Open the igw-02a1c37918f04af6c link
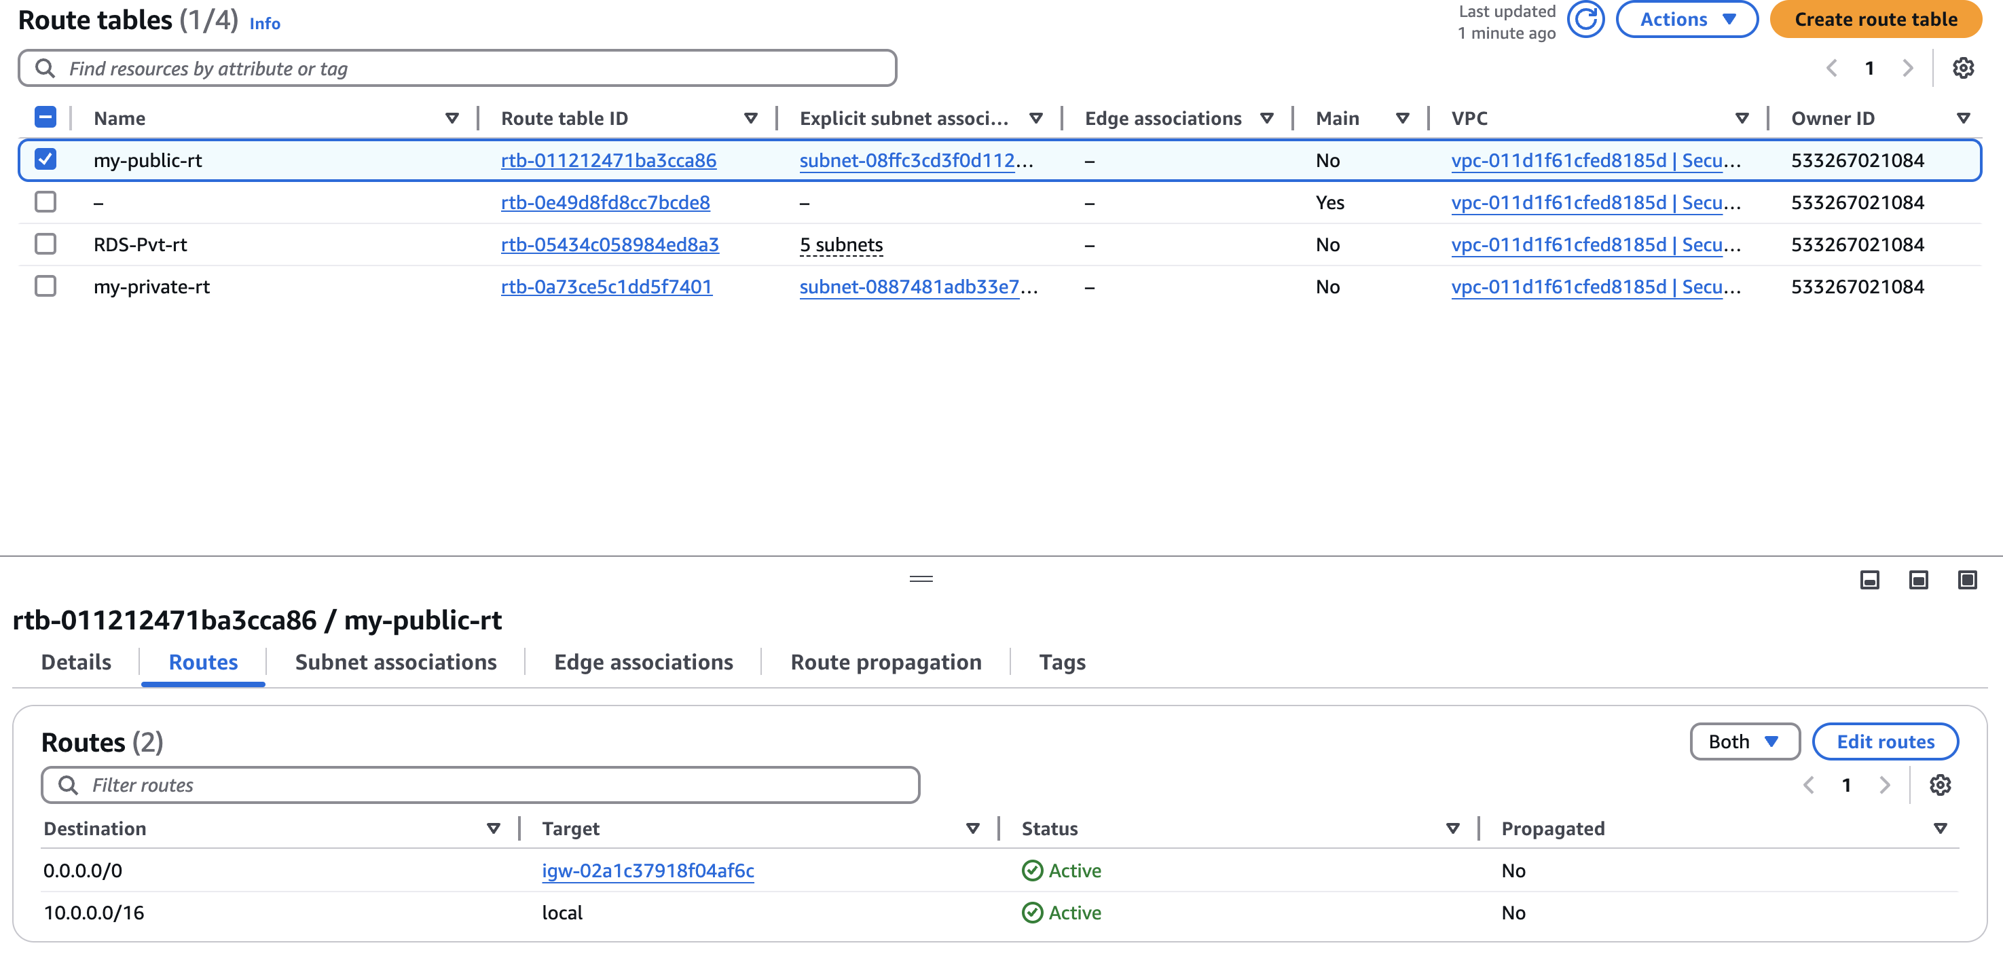 (648, 871)
